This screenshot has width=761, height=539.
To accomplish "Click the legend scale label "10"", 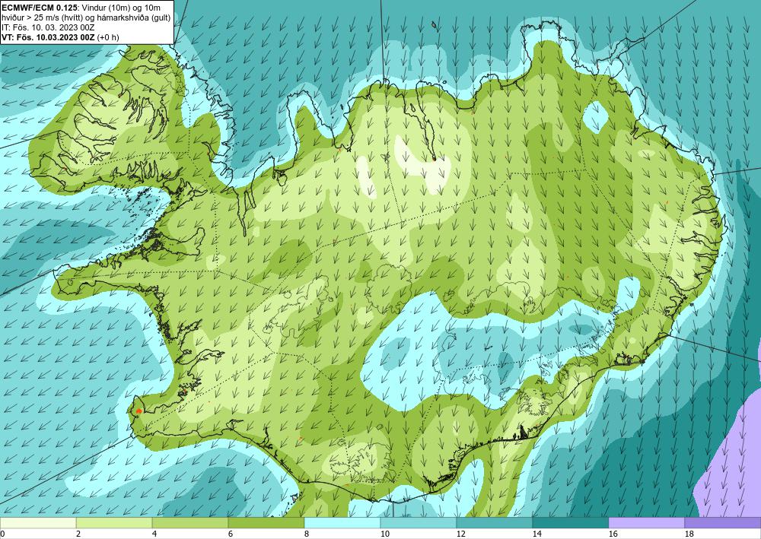I will click(x=384, y=534).
